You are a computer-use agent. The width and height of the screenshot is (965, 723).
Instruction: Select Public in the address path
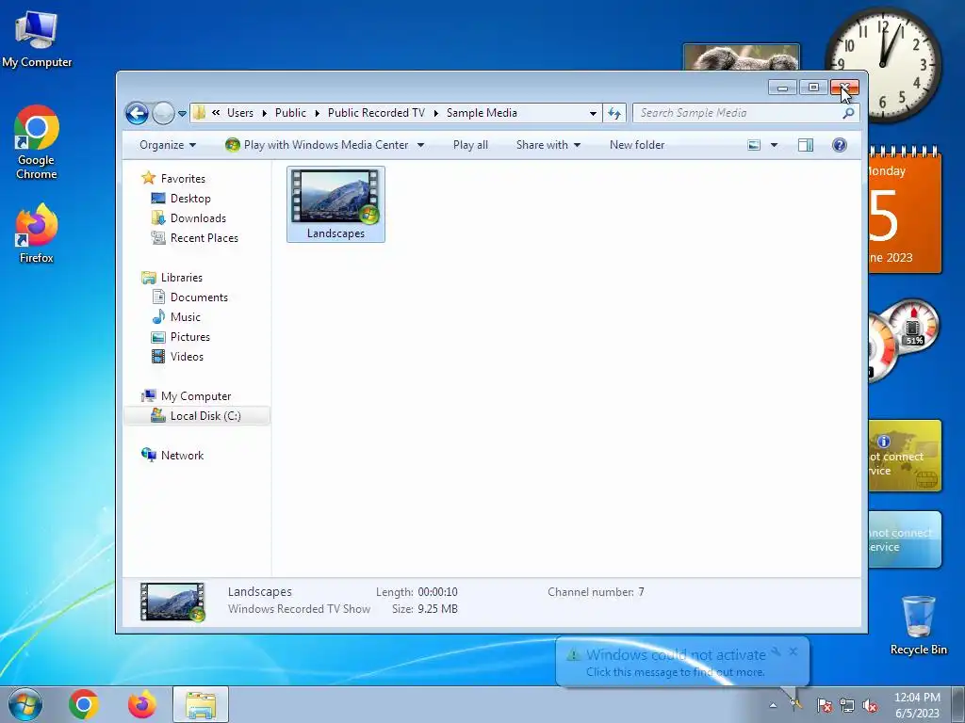[x=290, y=113]
